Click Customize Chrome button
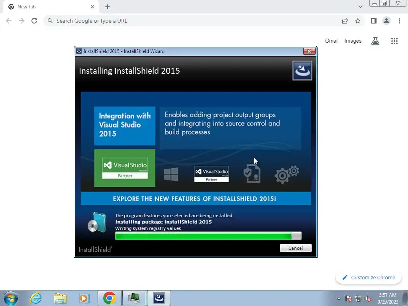 (369, 277)
